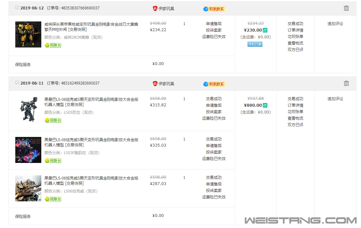The height and width of the screenshot is (228, 361).
Task: Click the 颜色分类: LS05恐龙 (现货) text
Action: (69, 113)
